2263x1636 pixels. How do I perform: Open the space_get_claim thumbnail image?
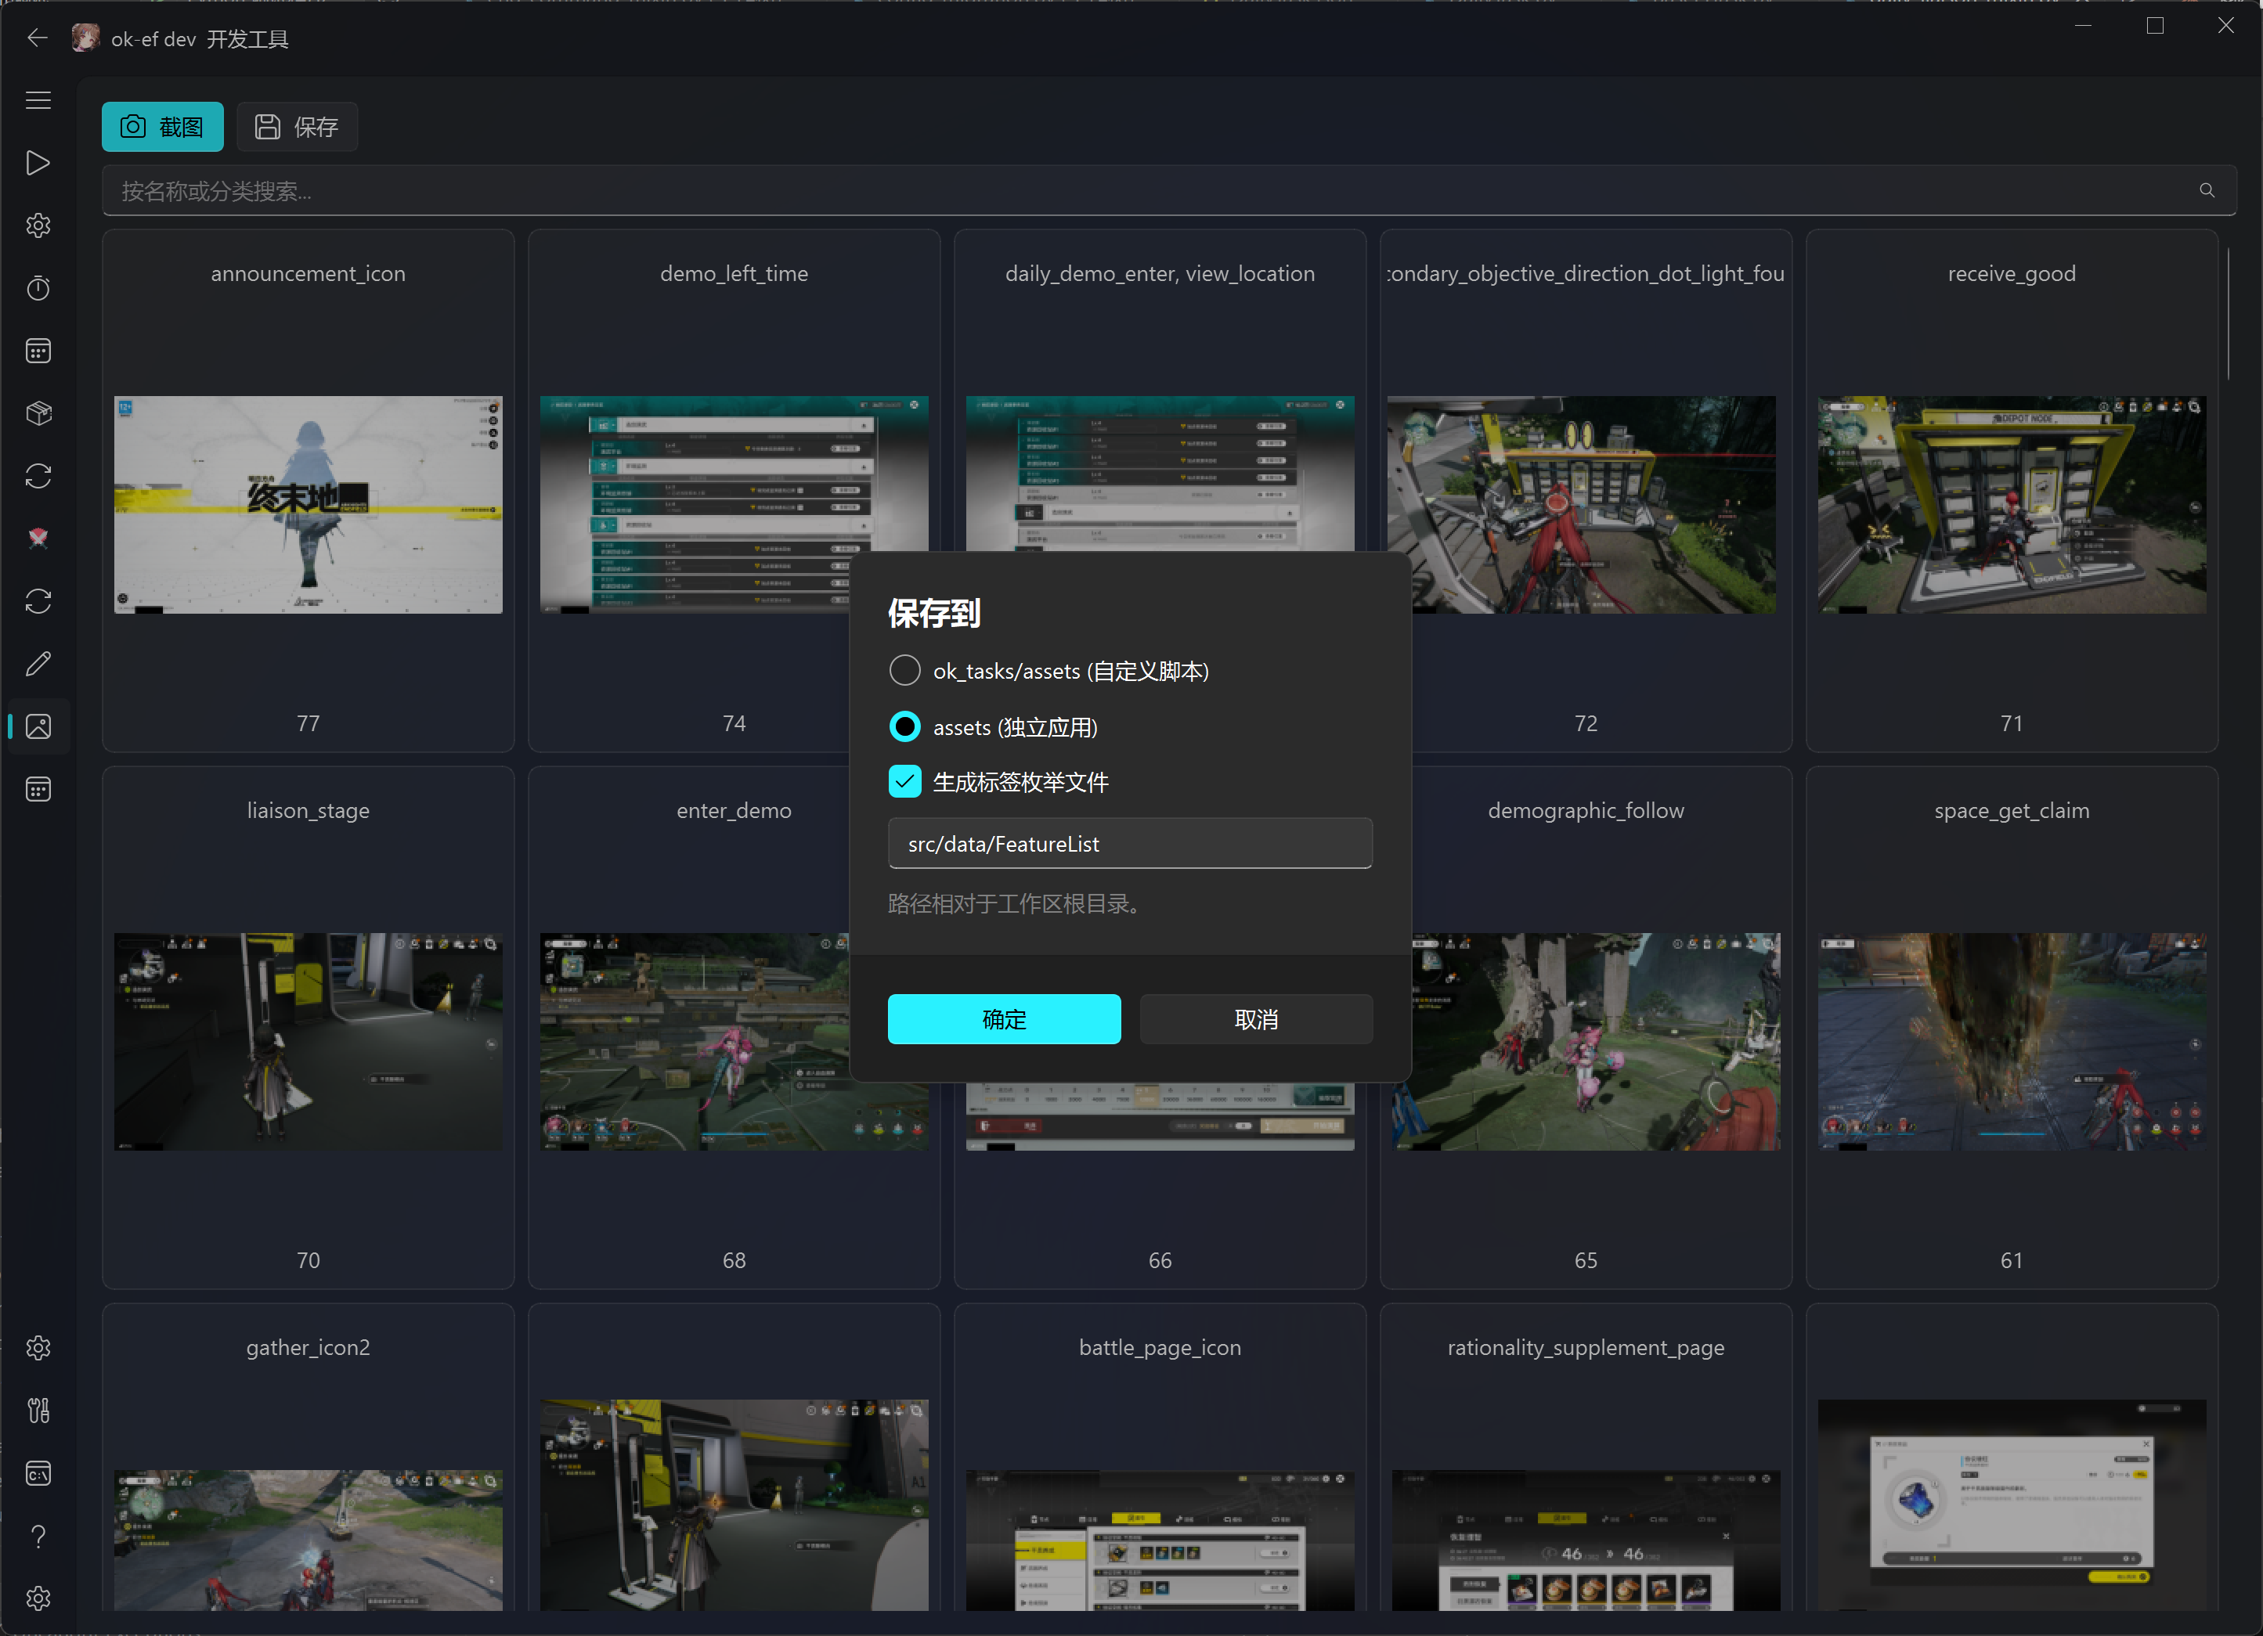point(2012,1041)
